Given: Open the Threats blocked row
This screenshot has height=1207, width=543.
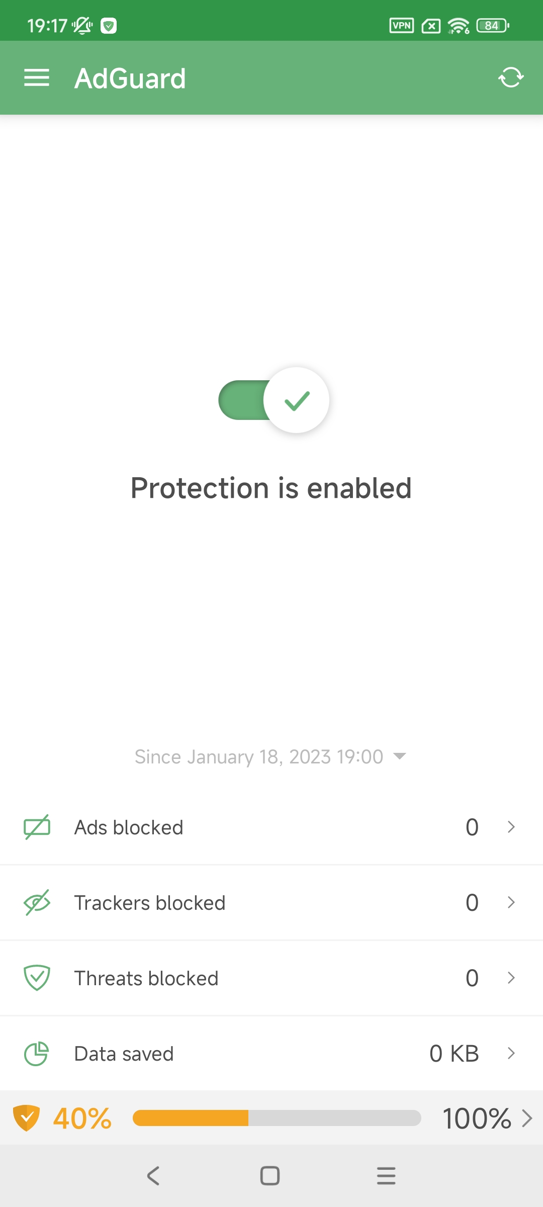Looking at the screenshot, I should tap(271, 978).
